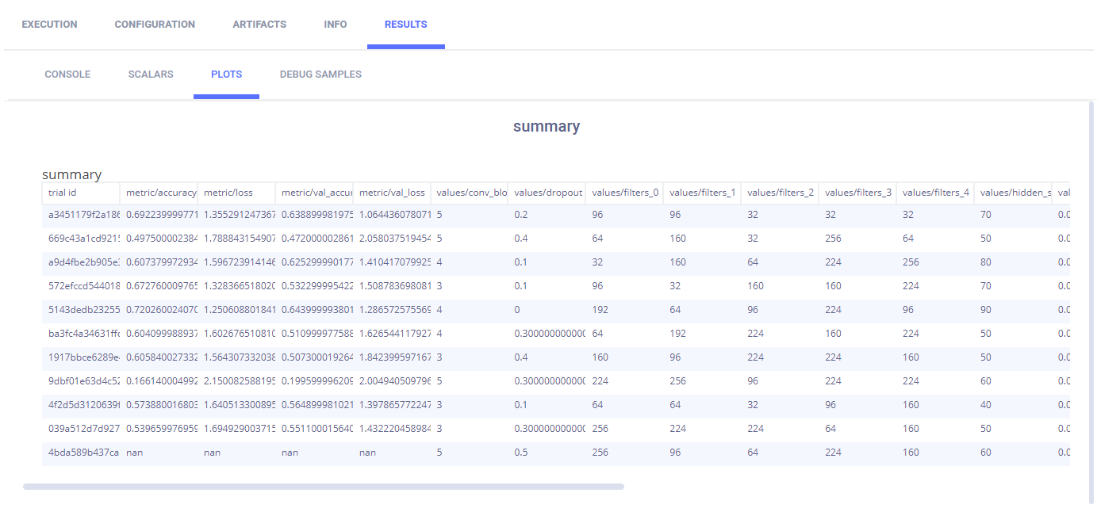Select the 'values/dropout' column header

548,193
